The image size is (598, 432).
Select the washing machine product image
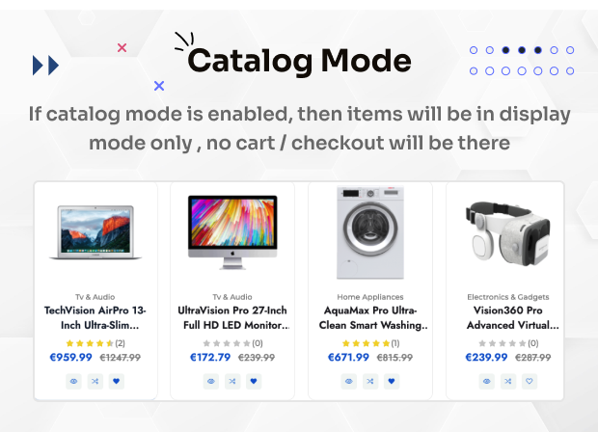(x=370, y=231)
